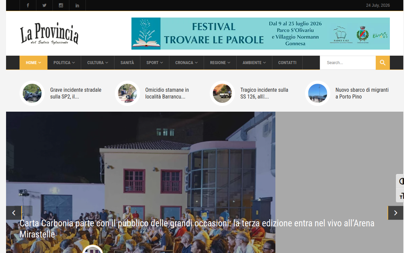
Task: Open the Contatti menu item
Action: (x=287, y=63)
